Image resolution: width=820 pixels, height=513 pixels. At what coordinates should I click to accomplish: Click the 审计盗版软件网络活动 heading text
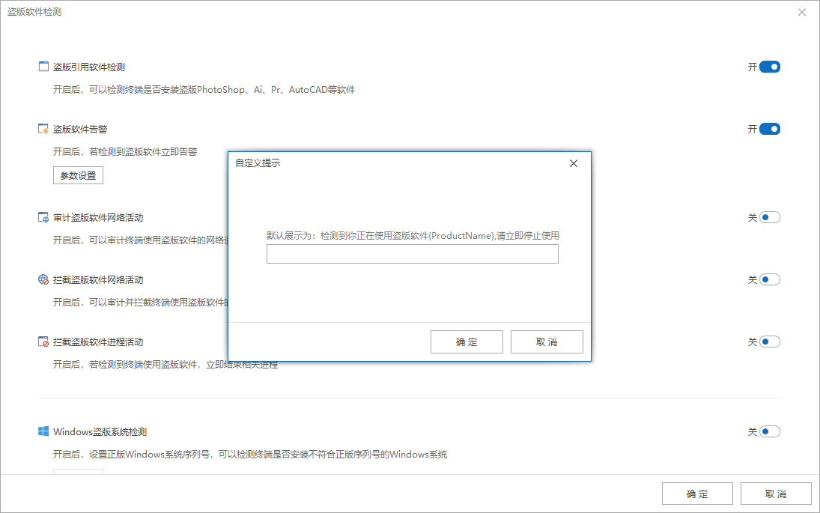pos(98,217)
